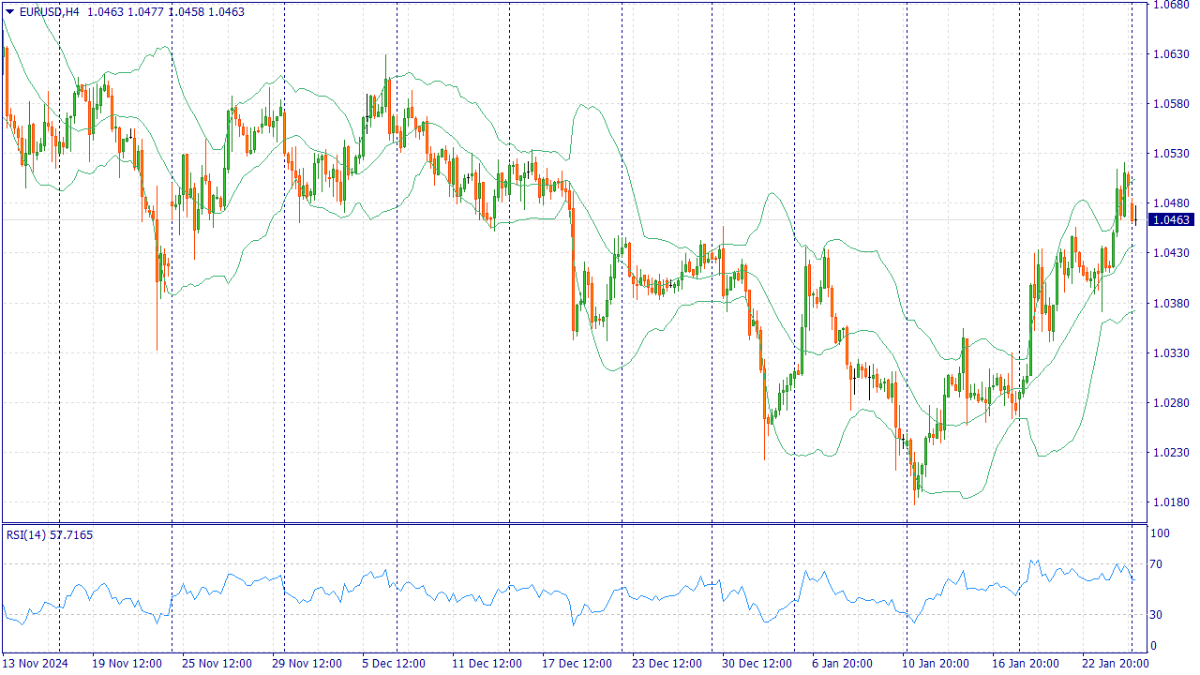The height and width of the screenshot is (675, 1200).
Task: Click the 1.0330 price scale label
Action: click(1171, 353)
